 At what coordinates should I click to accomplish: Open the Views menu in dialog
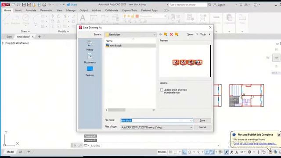click(192, 34)
